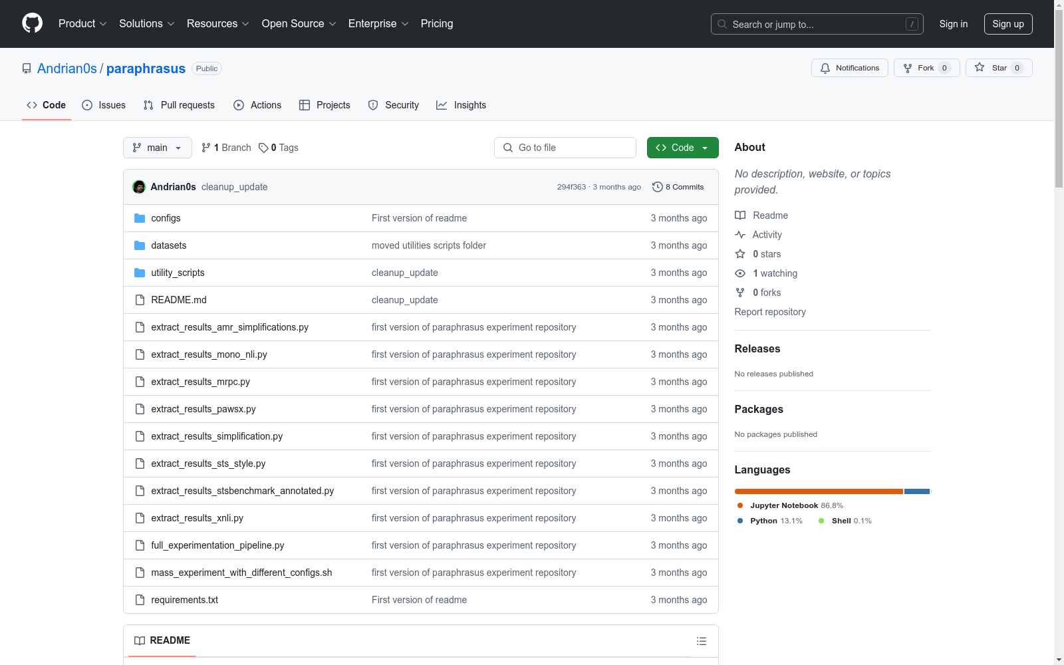Open the Open Source dropdown
Viewport: 1064px width, 665px height.
pos(299,23)
